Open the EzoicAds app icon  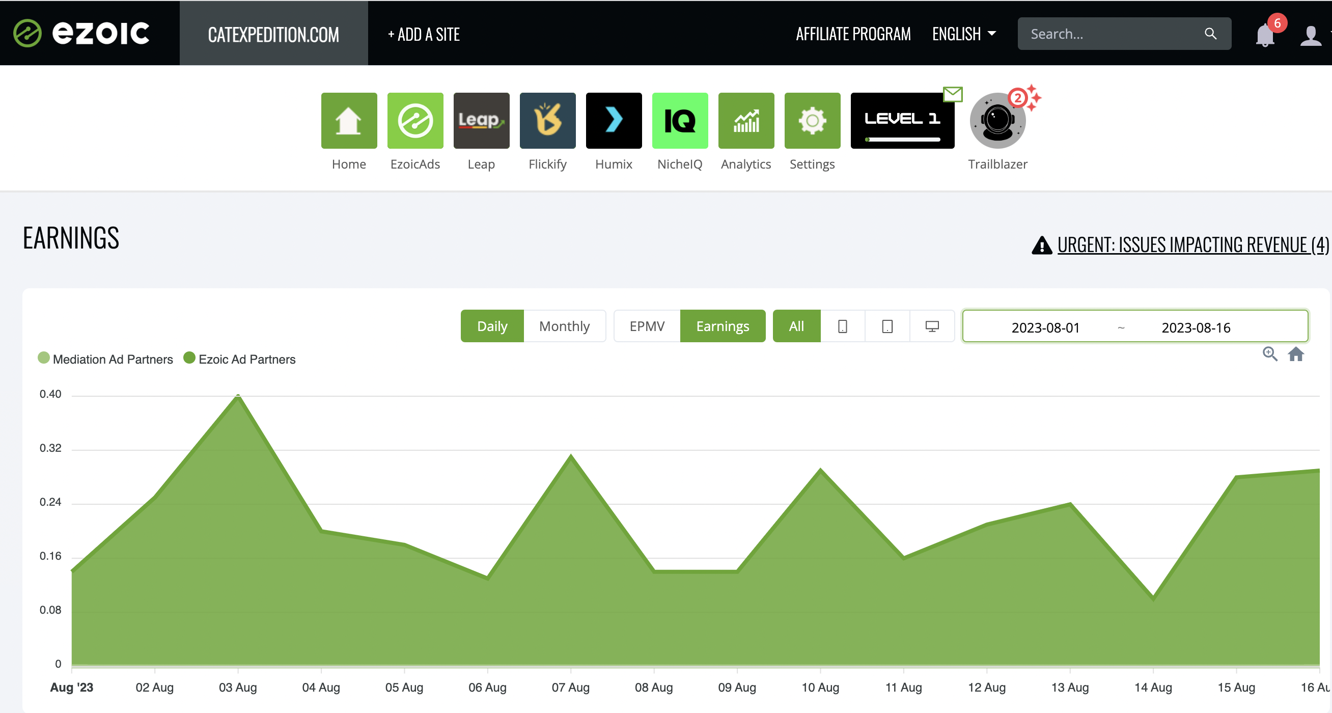(415, 121)
